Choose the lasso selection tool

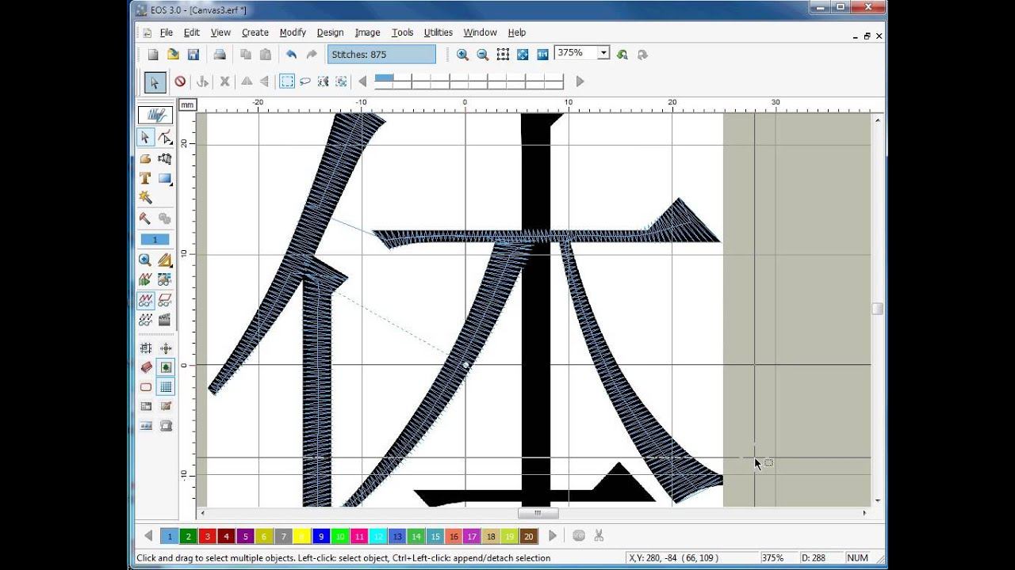tap(305, 82)
